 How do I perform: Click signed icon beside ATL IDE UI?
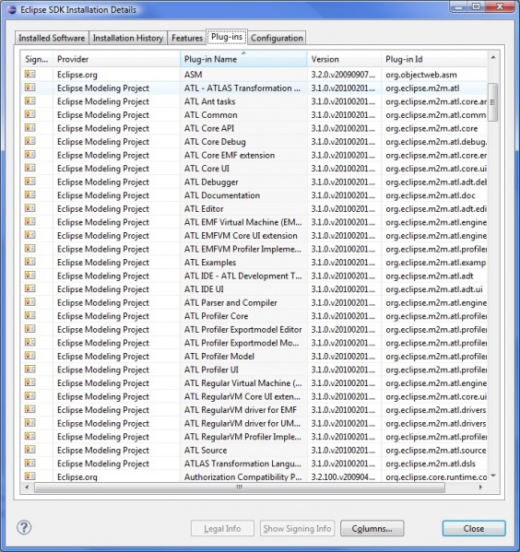pos(30,288)
